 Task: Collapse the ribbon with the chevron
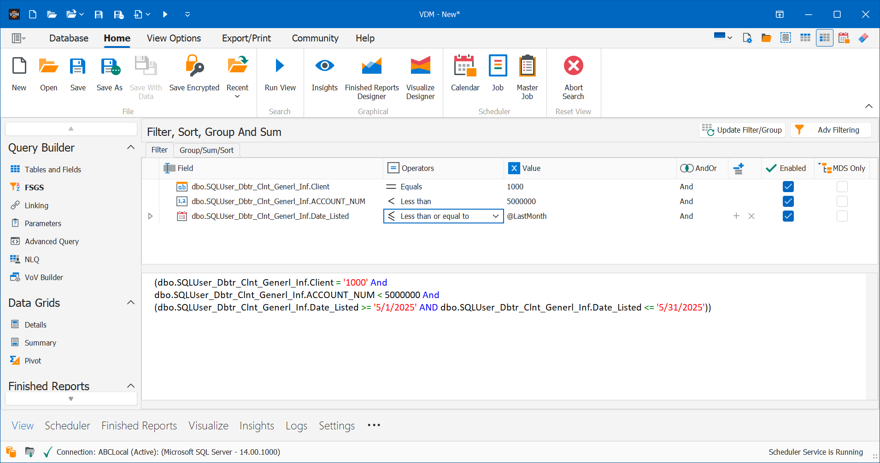[868, 106]
